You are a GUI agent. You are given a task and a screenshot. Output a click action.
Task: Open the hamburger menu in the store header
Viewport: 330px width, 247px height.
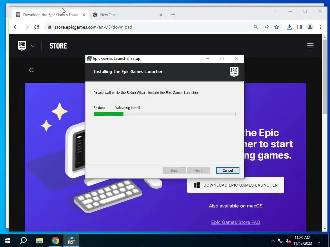point(310,46)
